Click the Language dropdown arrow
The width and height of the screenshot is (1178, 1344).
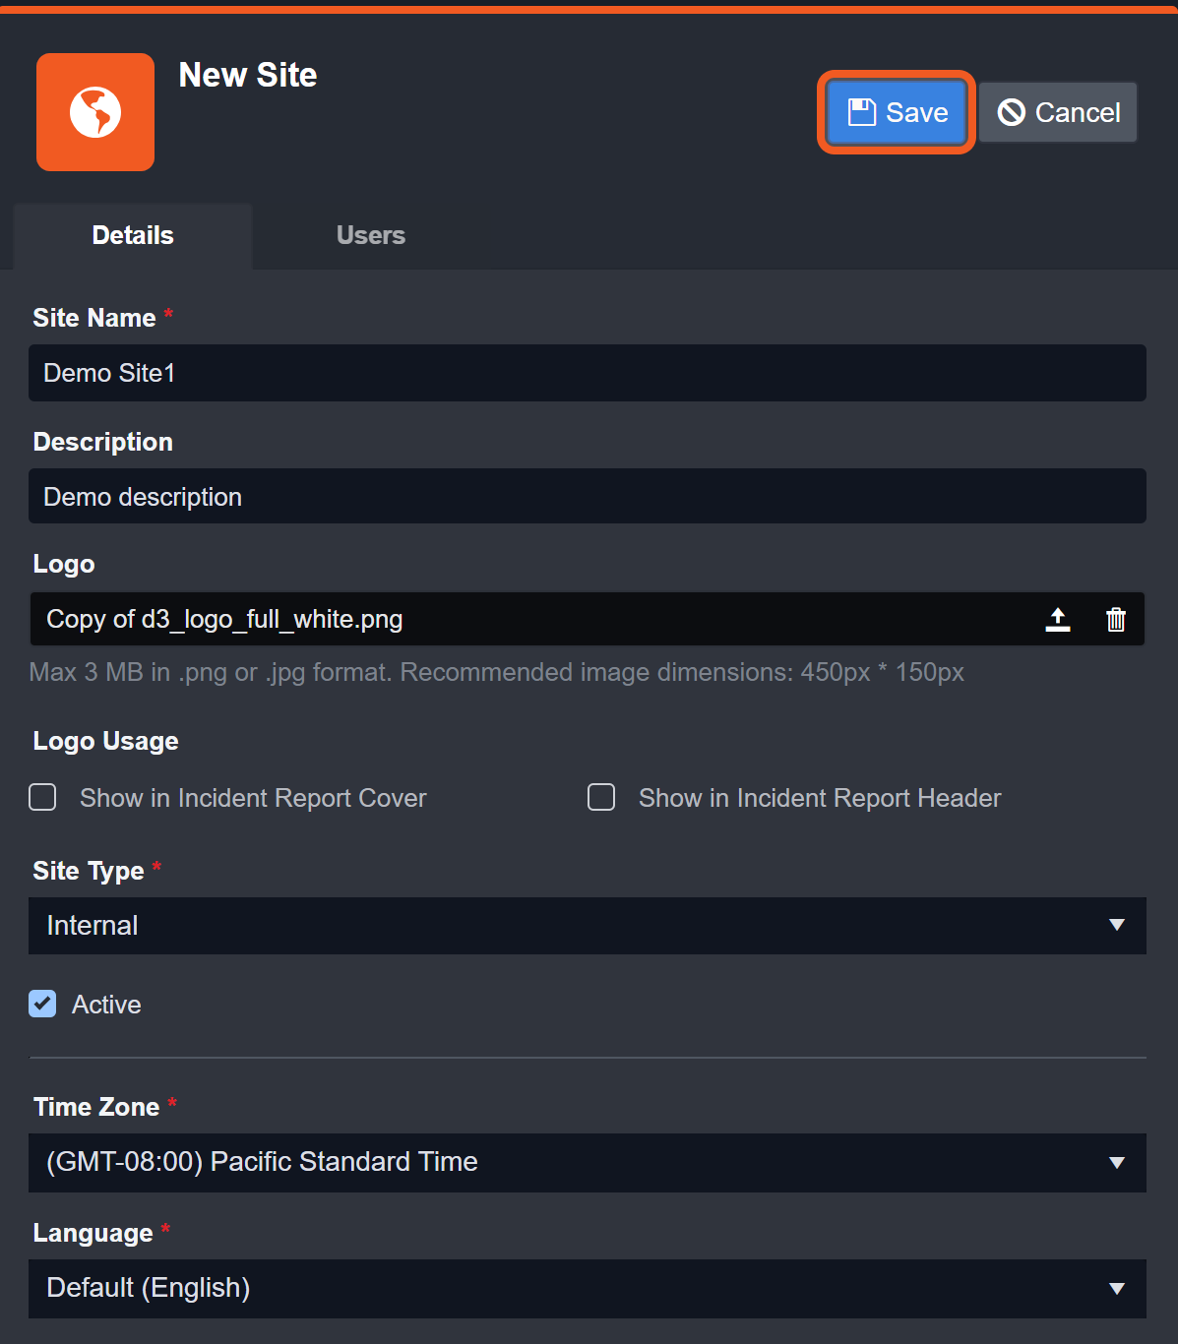click(x=1117, y=1289)
